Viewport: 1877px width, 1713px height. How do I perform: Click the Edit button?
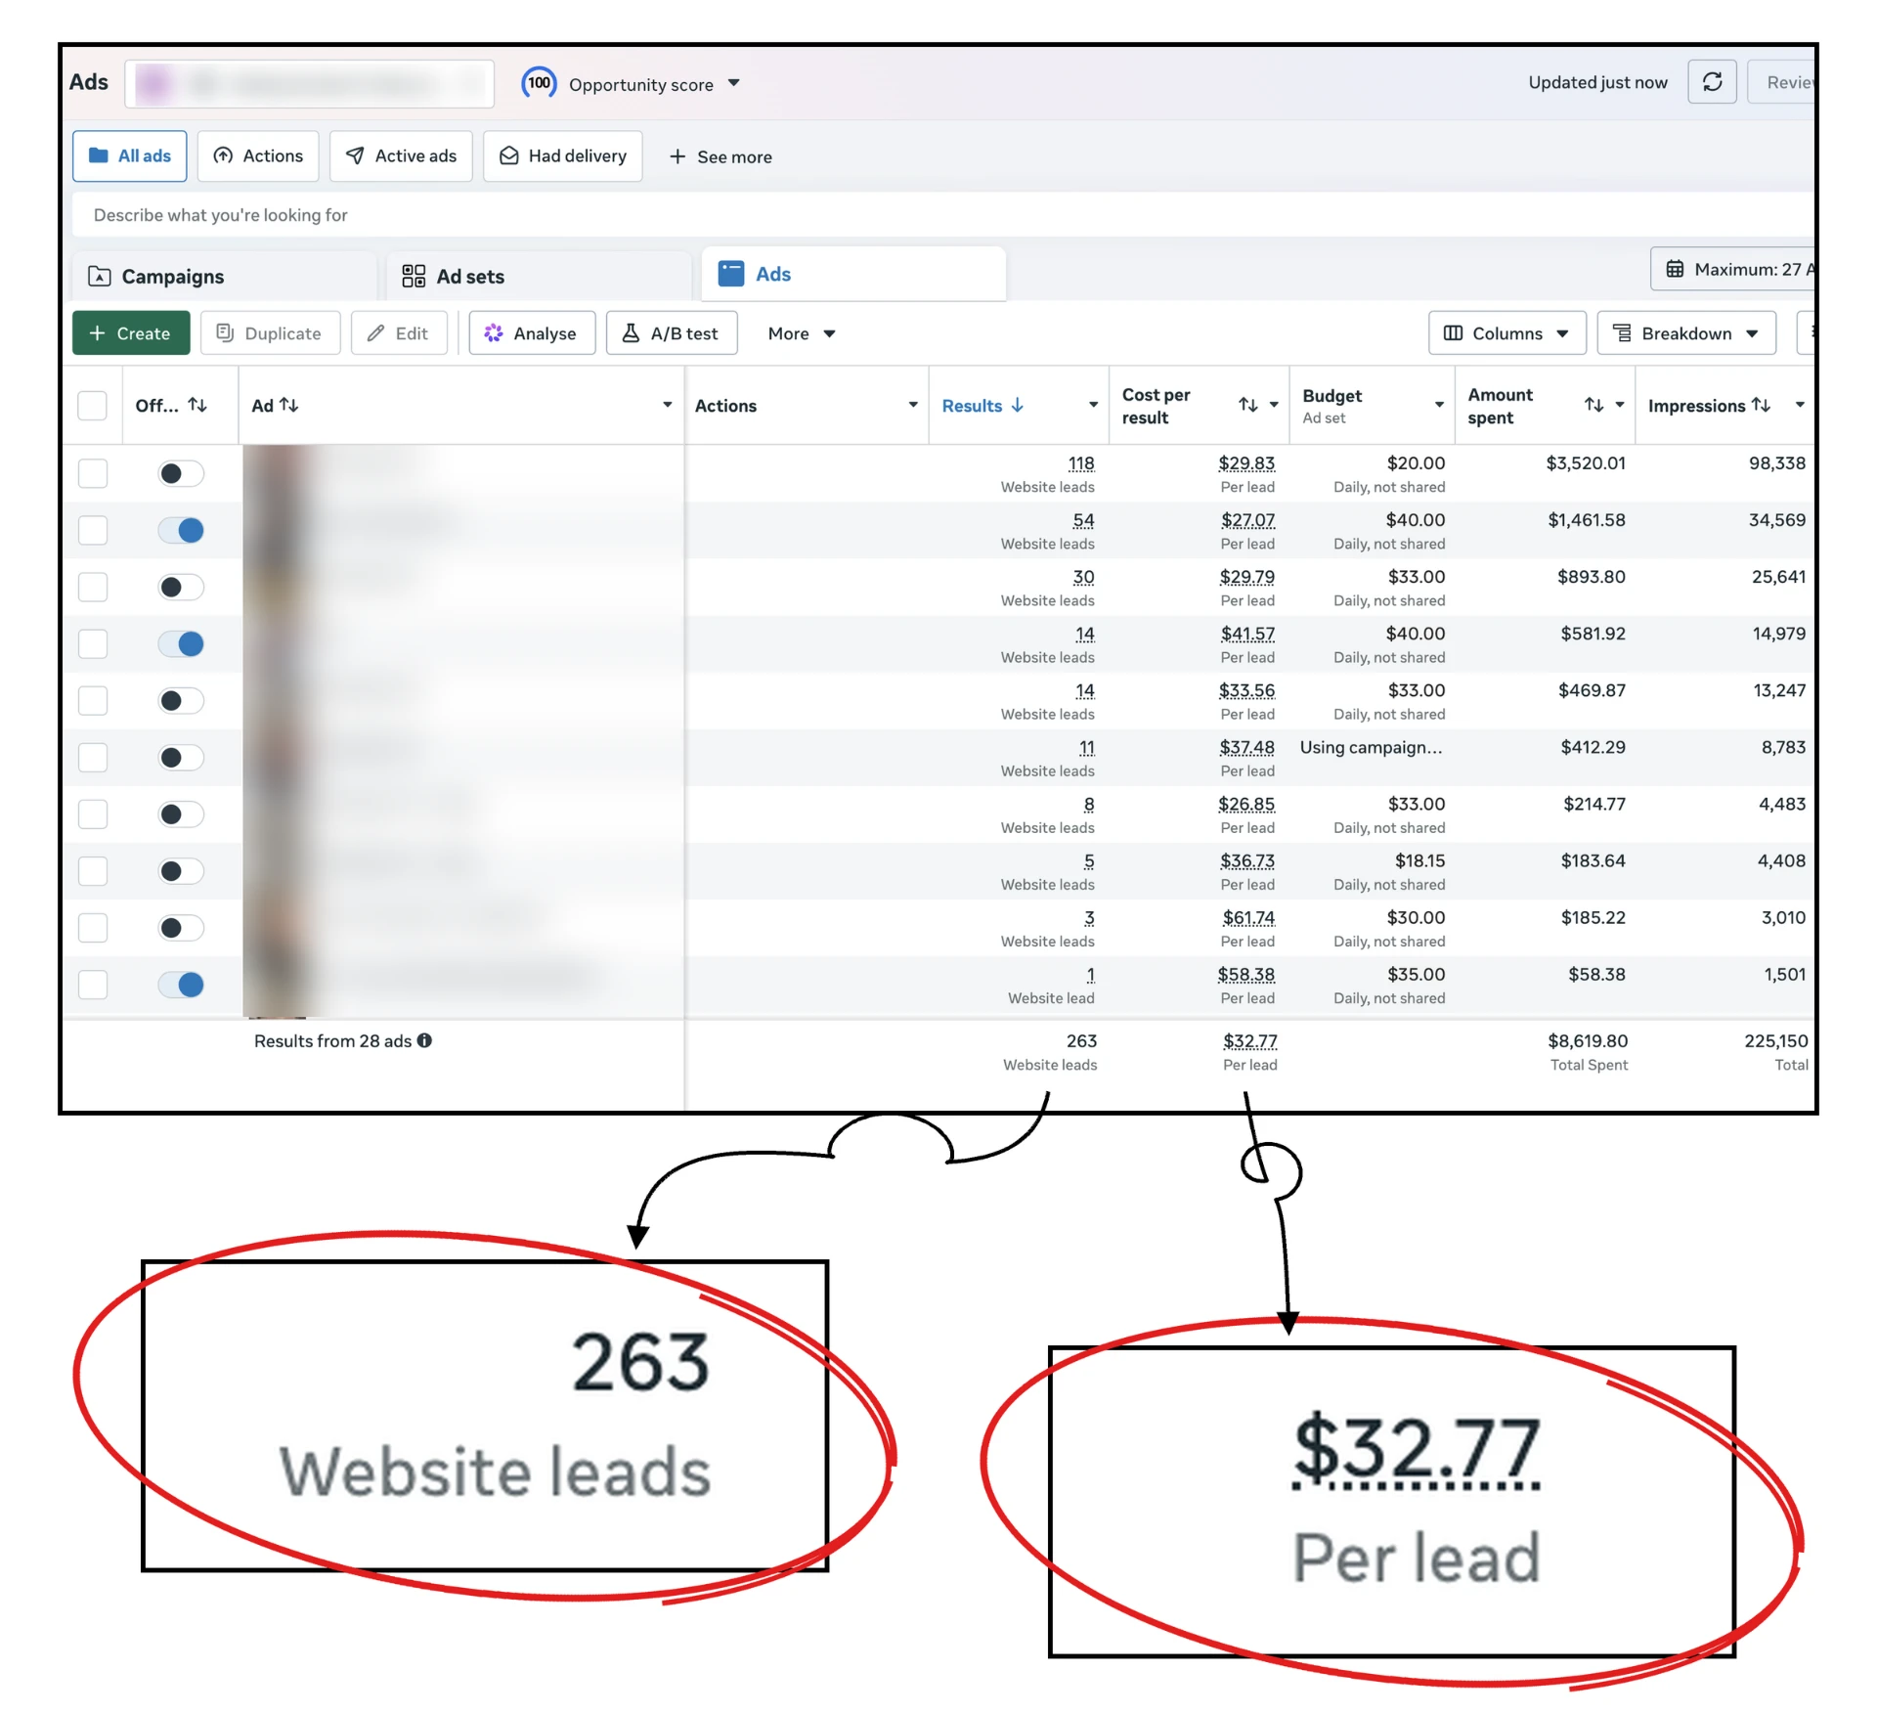click(x=399, y=333)
